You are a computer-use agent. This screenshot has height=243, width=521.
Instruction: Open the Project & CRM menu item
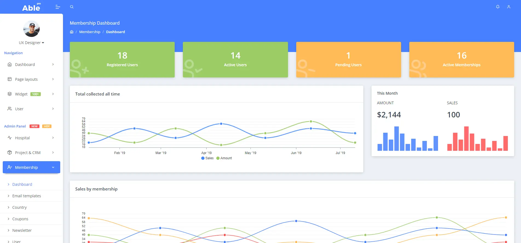[31, 153]
